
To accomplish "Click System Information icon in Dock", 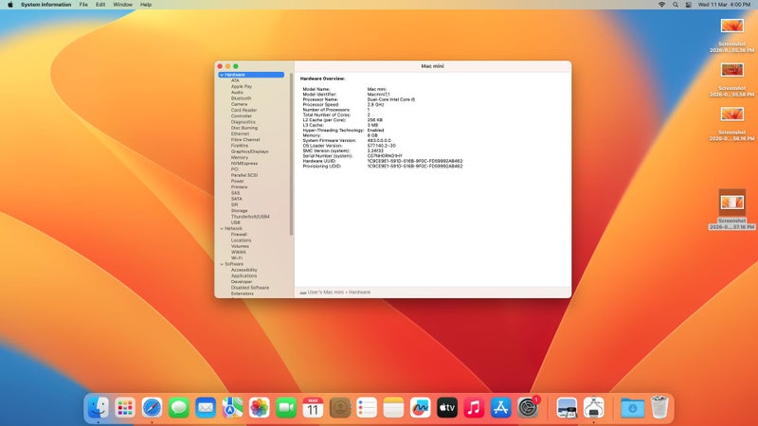I will (594, 408).
